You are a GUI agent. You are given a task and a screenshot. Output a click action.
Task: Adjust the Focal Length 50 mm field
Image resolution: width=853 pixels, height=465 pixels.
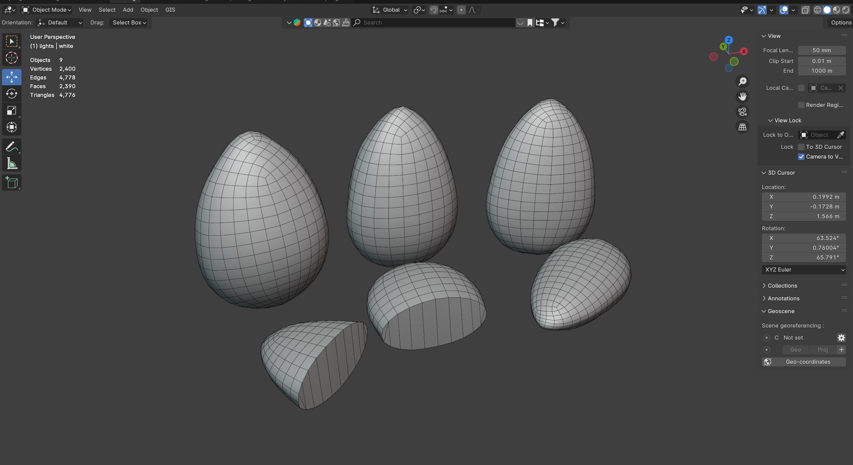point(822,50)
